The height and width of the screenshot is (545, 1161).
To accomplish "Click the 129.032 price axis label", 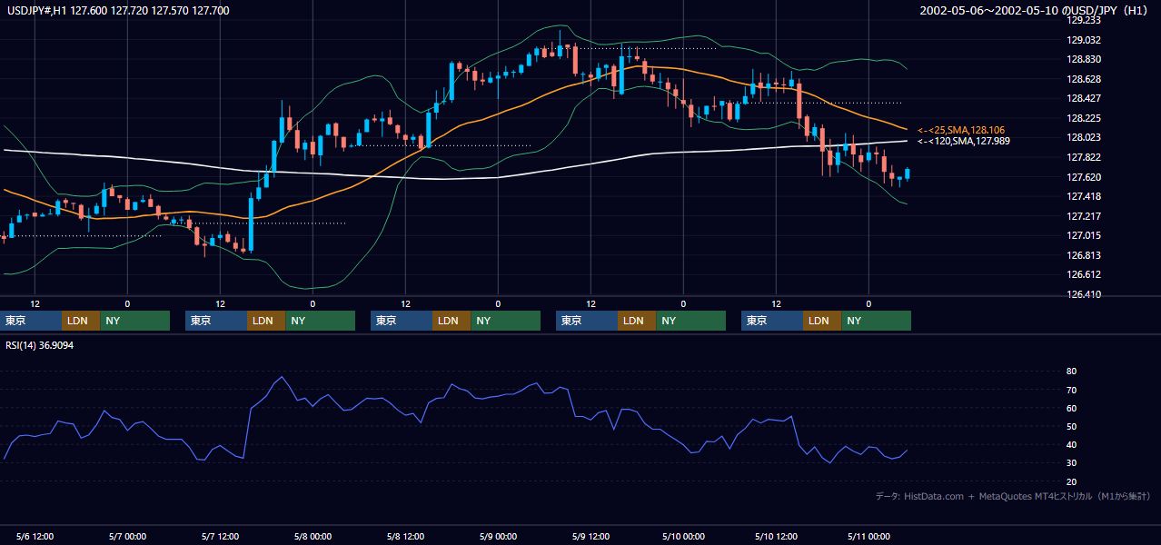I will coord(1085,40).
